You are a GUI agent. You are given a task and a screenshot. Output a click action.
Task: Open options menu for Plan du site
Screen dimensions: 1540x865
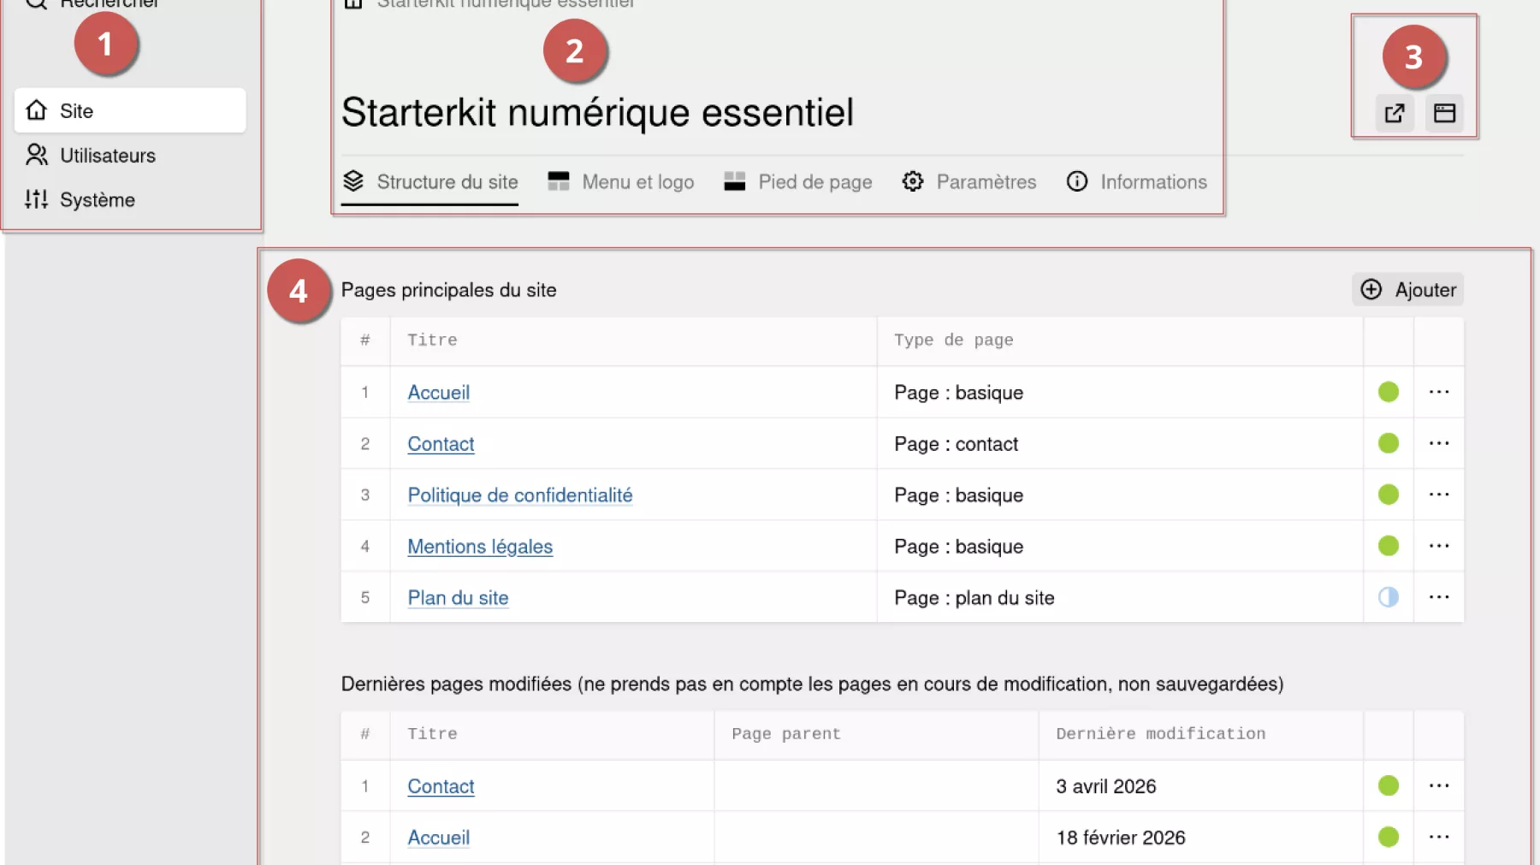tap(1439, 597)
